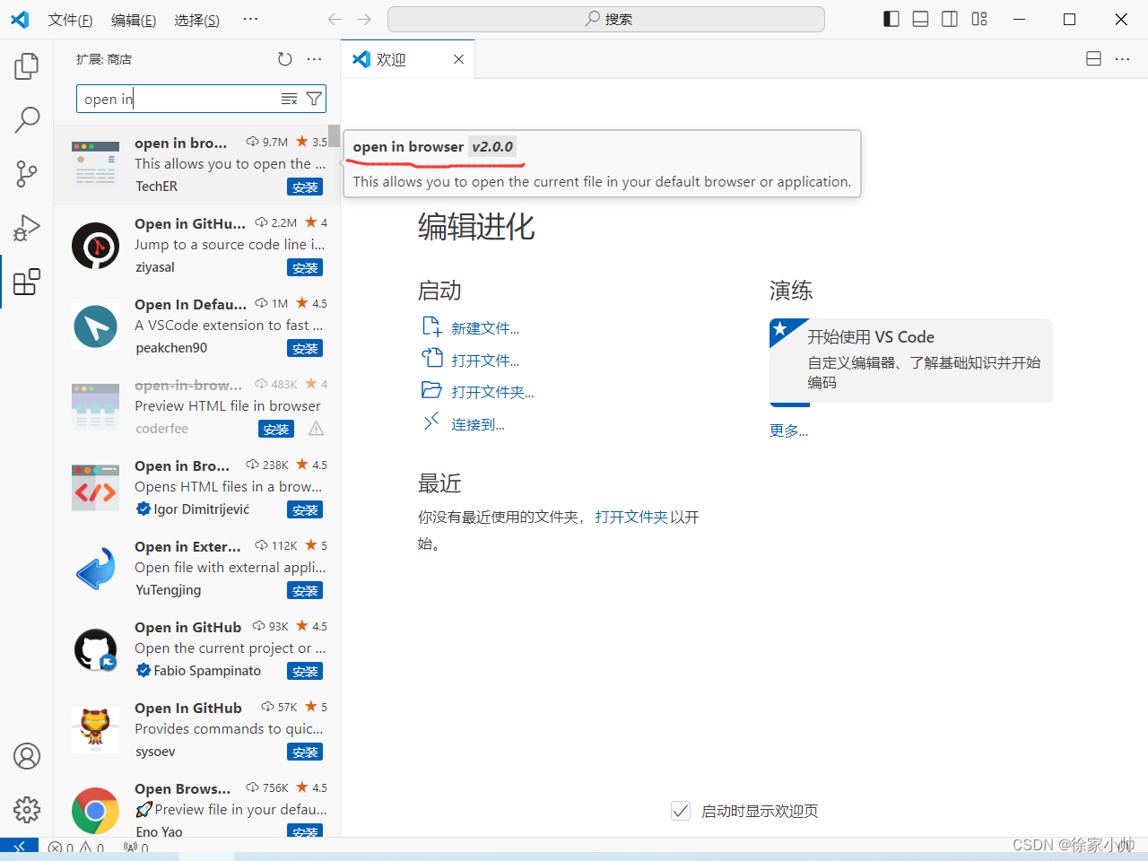Click the Open In Default Browser icon

(x=96, y=326)
